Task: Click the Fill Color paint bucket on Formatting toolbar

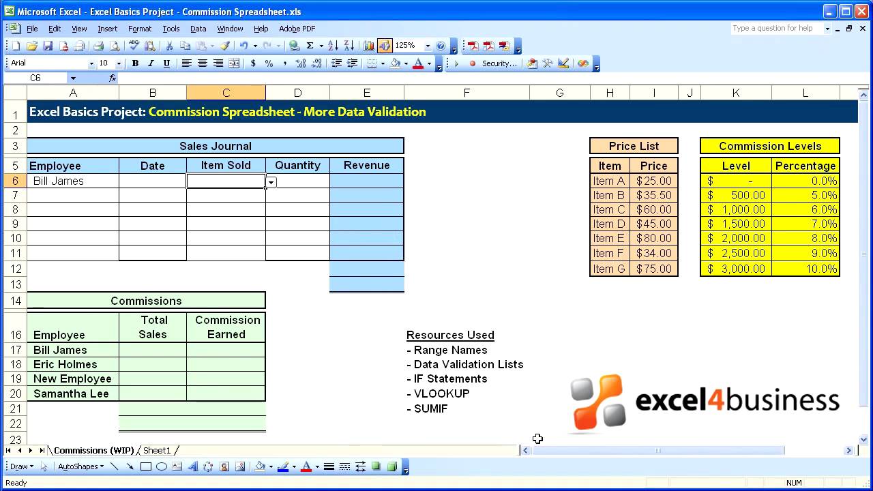Action: coord(395,63)
